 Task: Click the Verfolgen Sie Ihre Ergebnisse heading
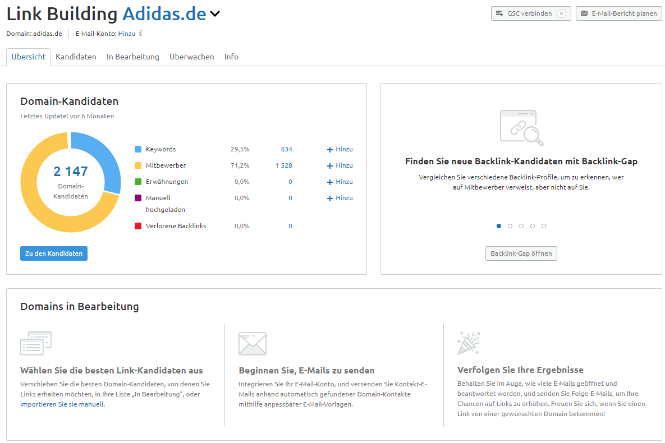[520, 370]
